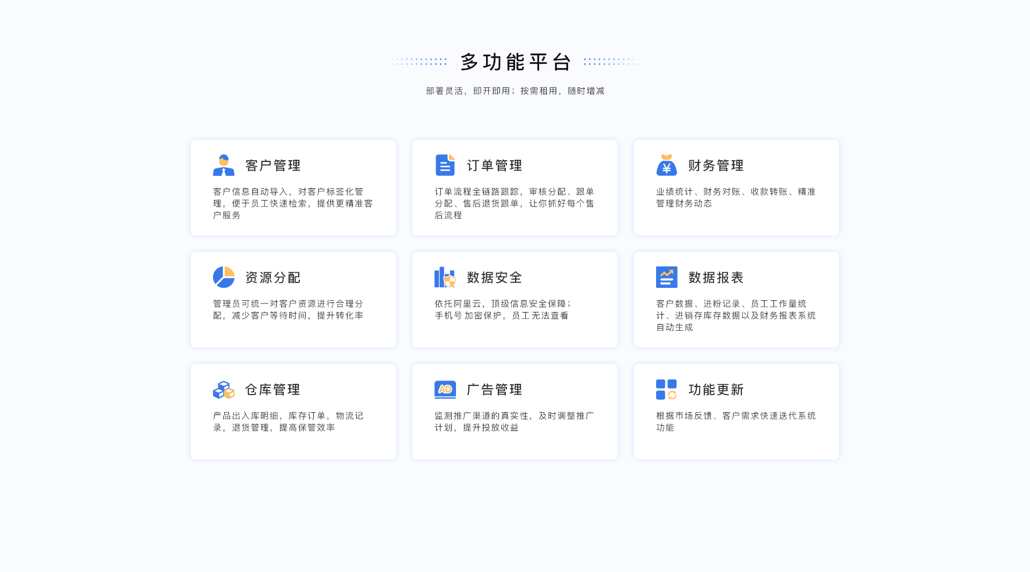Click the 多功能平台 page heading
This screenshot has width=1030, height=572.
coord(515,62)
